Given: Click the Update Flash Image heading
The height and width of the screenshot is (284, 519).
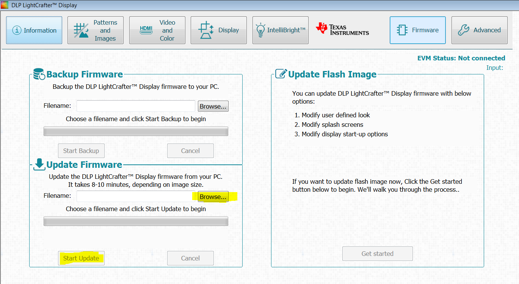Looking at the screenshot, I should pyautogui.click(x=332, y=74).
